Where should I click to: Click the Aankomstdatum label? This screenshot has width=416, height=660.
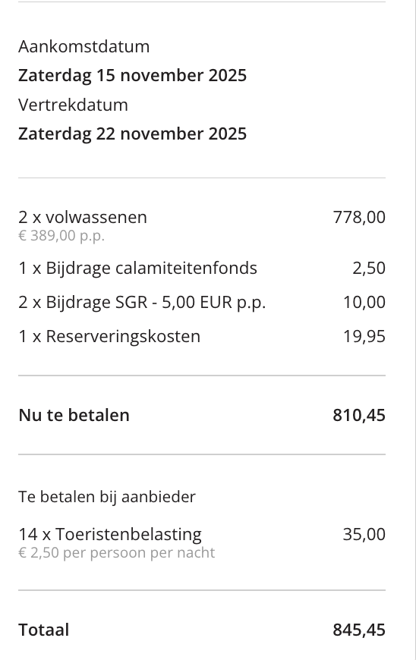(84, 46)
